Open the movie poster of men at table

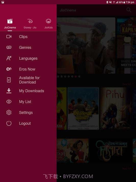click(83, 108)
